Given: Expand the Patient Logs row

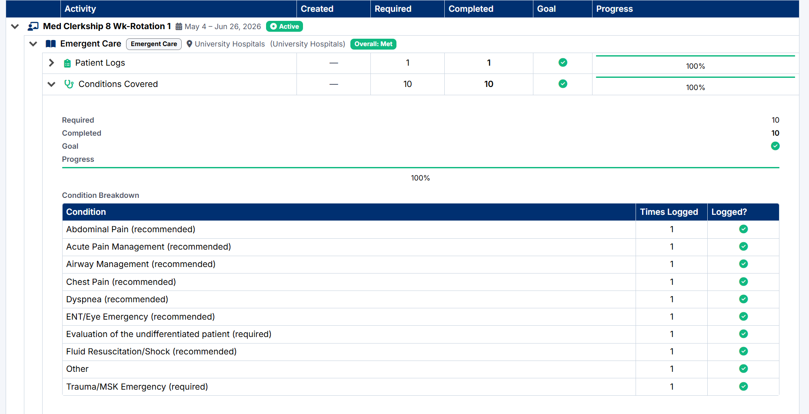Looking at the screenshot, I should click(x=51, y=63).
